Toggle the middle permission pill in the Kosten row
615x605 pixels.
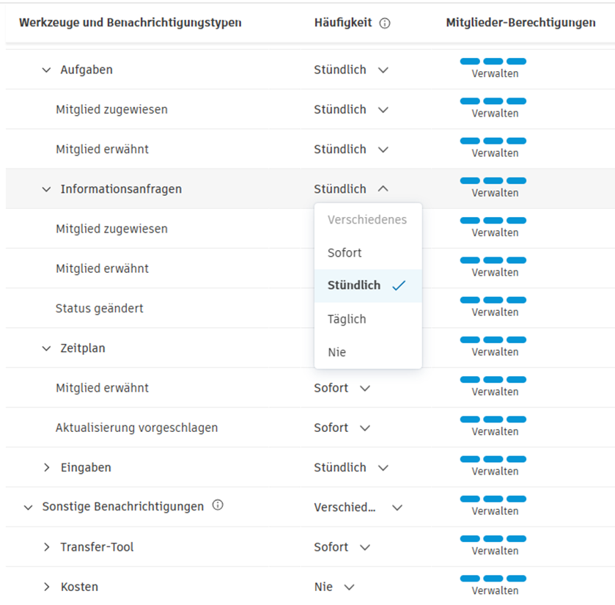(x=493, y=579)
